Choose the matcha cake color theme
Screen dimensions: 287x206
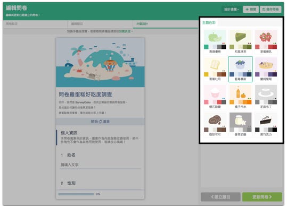pyautogui.click(x=240, y=41)
